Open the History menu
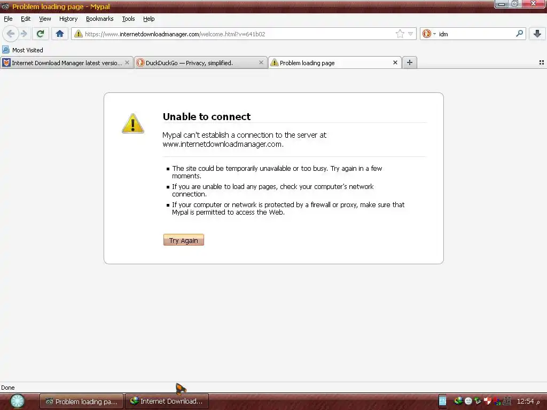The width and height of the screenshot is (547, 410). [68, 19]
